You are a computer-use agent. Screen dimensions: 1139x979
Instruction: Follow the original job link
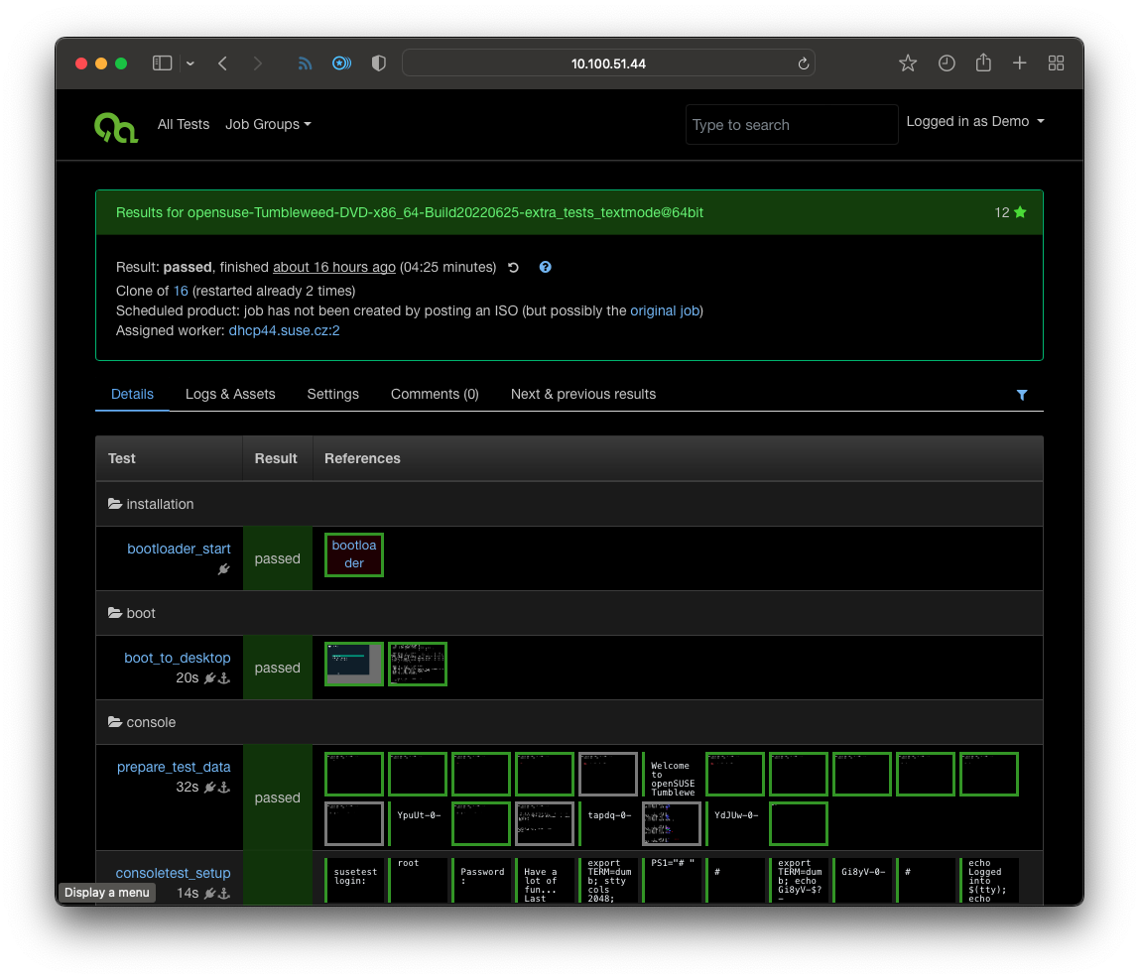pyautogui.click(x=665, y=310)
